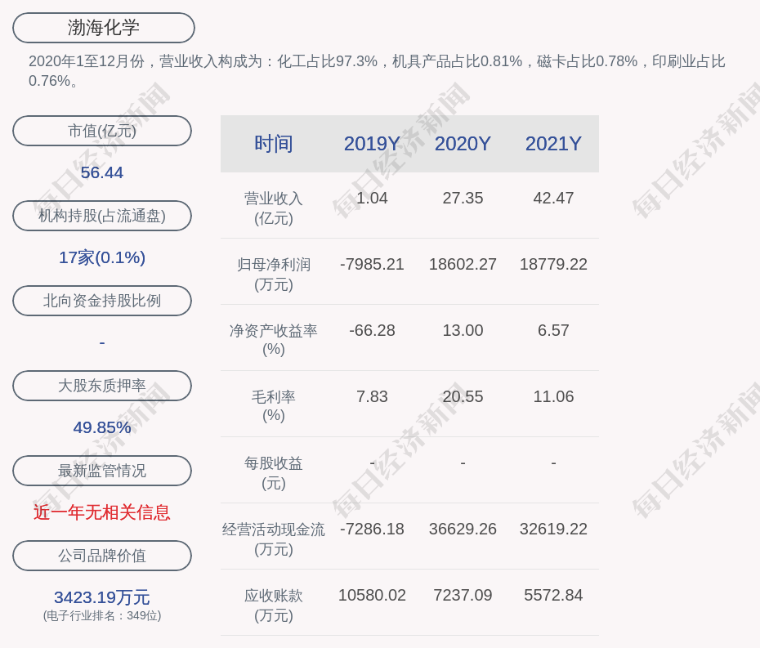Click gross margin value 7.83

coord(372,396)
